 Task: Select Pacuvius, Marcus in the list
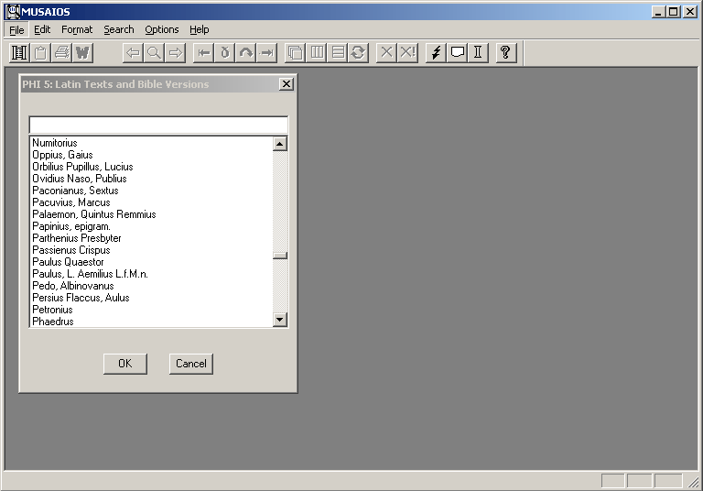tap(152, 202)
